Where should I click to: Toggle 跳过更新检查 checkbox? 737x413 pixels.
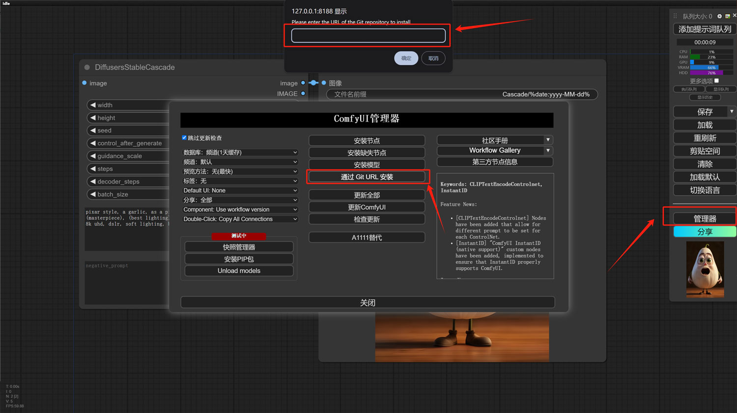tap(184, 138)
